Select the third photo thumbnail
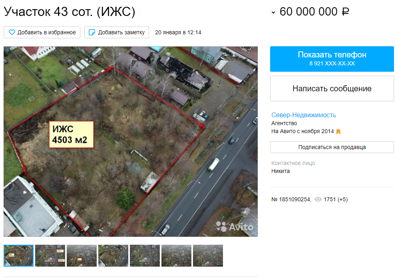396x279 pixels. tap(82, 255)
